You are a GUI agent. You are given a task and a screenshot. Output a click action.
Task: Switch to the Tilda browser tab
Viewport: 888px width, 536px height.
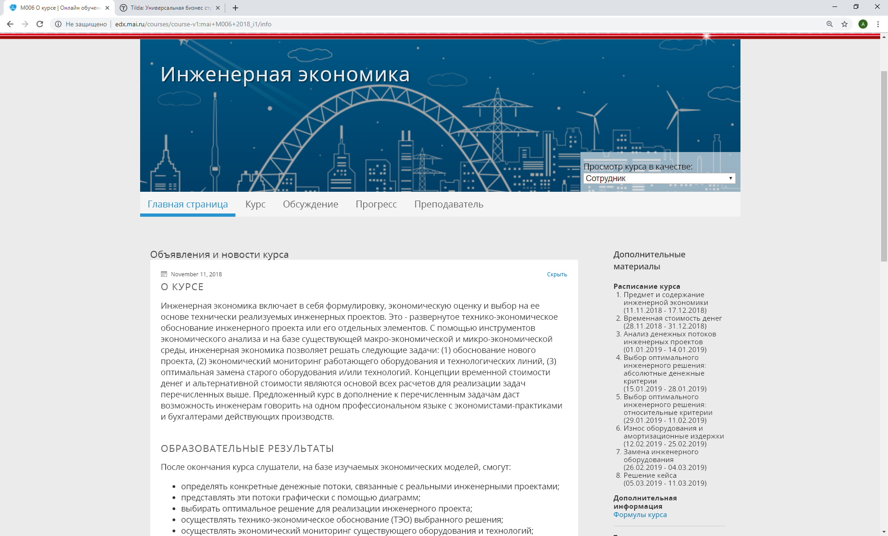tap(169, 8)
